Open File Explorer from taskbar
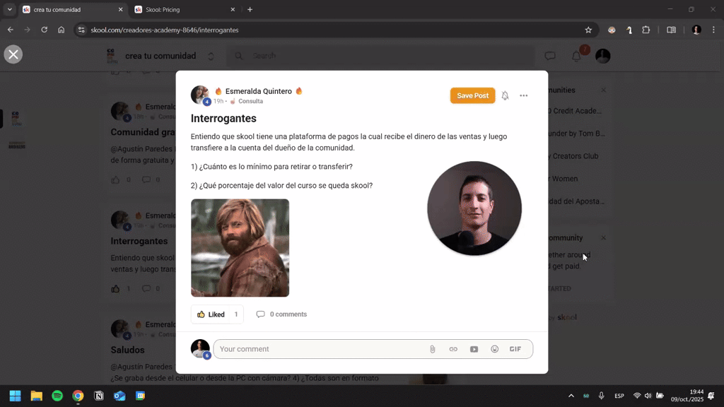The height and width of the screenshot is (407, 724). coord(37,396)
